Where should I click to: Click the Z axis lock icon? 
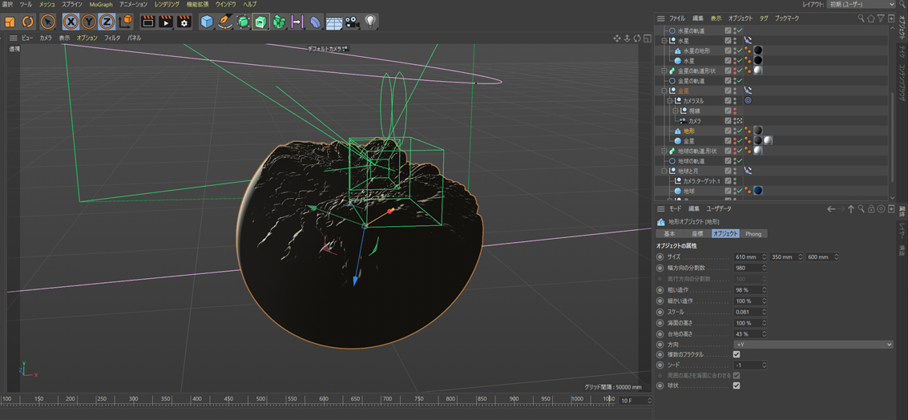pyautogui.click(x=107, y=22)
